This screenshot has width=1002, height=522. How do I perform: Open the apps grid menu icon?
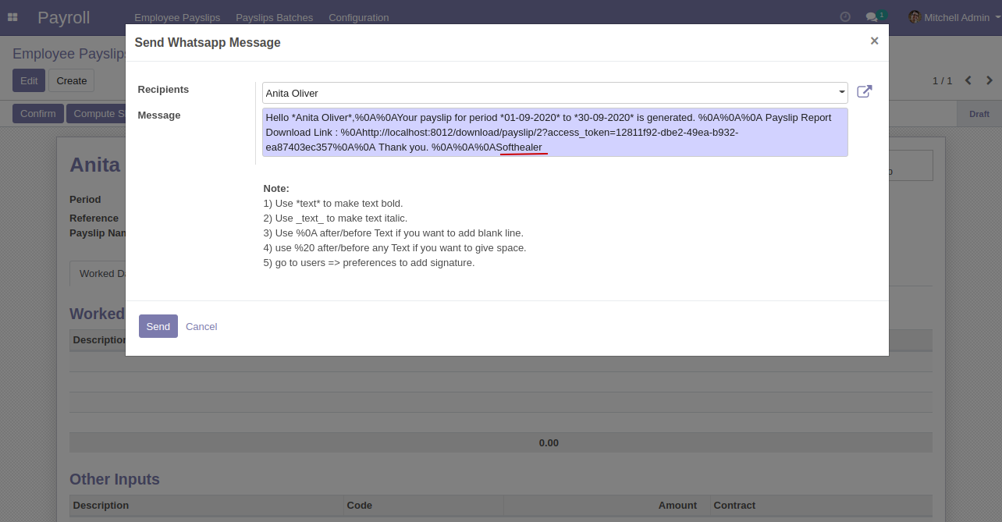(x=12, y=17)
